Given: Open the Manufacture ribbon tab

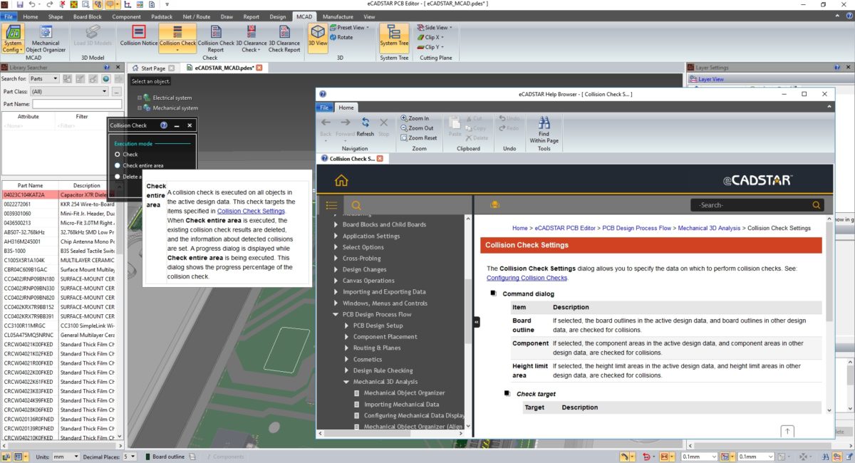Looking at the screenshot, I should coord(337,16).
